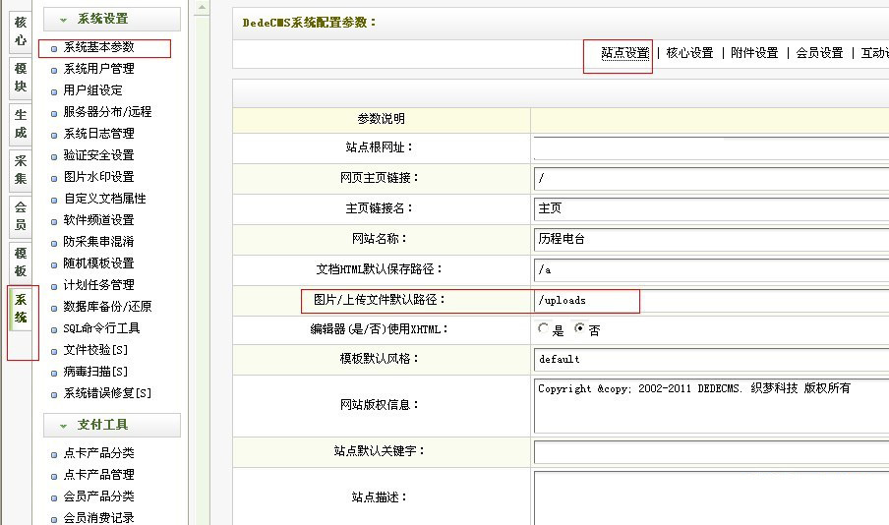The image size is (889, 525).
Task: Open SQL命令行工具 link
Action: [x=101, y=328]
